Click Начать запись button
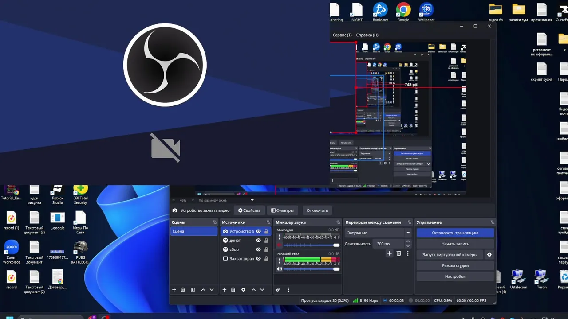The width and height of the screenshot is (568, 319). click(x=455, y=244)
